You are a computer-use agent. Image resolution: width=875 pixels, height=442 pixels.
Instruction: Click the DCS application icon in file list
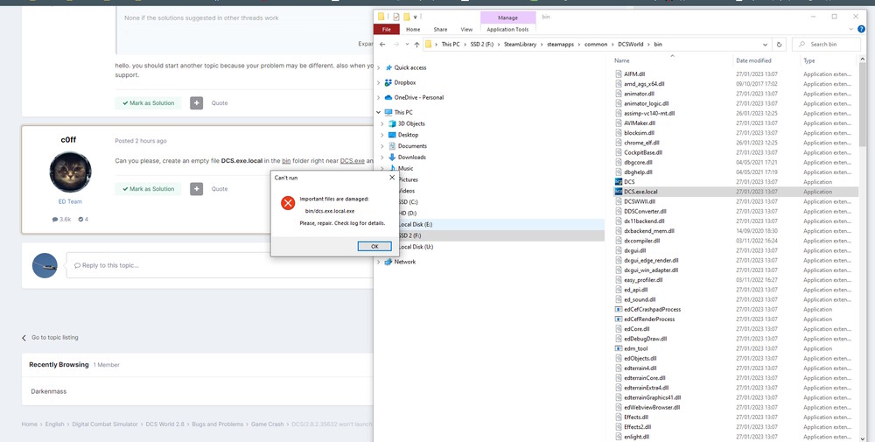(x=619, y=182)
